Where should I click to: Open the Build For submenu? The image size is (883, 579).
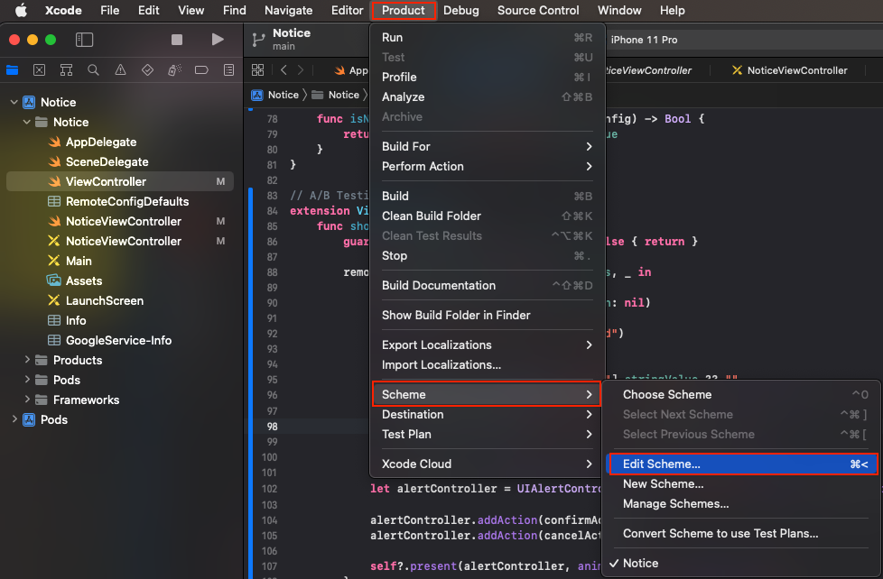(x=488, y=146)
